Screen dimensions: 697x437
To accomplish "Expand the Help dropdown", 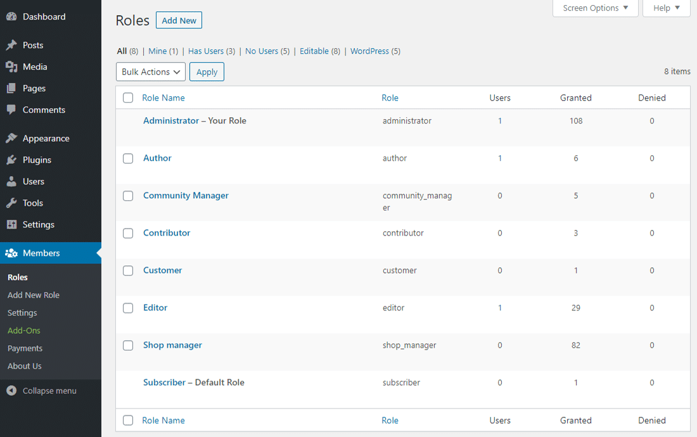I will click(x=666, y=8).
